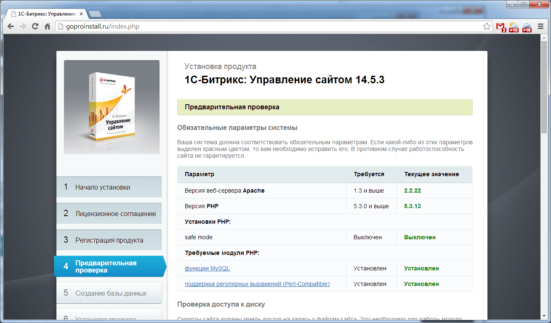Click the Версия PHP parameter cell

coord(262,206)
